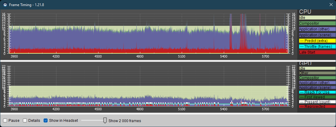Screen dimensions: 336x127
Task: Click the Show 2 000 frames label
Action: tap(125, 121)
